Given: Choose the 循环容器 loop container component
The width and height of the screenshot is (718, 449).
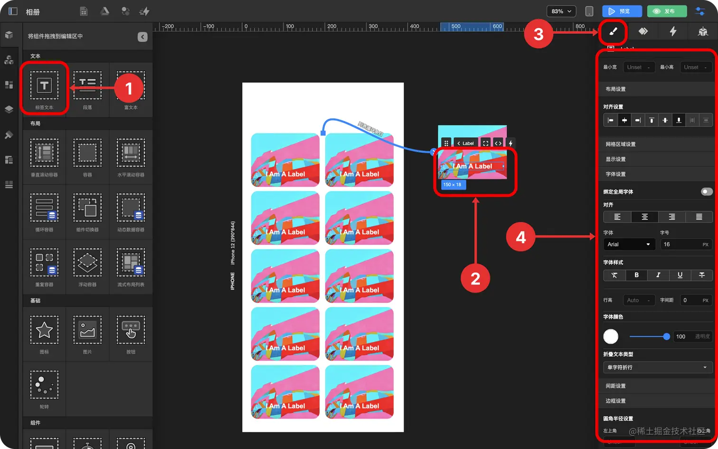Looking at the screenshot, I should [x=44, y=212].
